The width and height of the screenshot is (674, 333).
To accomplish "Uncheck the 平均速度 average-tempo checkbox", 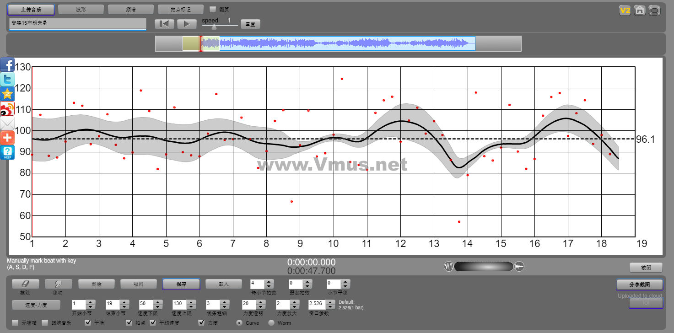I will click(x=153, y=323).
